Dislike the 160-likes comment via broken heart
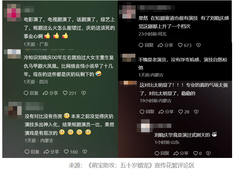Viewport: 235px width, 170px height. pyautogui.click(x=85, y=152)
